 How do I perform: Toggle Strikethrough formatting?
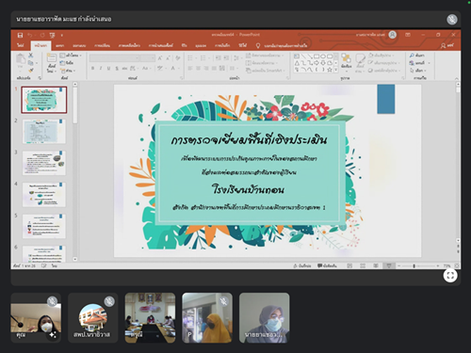[x=124, y=68]
